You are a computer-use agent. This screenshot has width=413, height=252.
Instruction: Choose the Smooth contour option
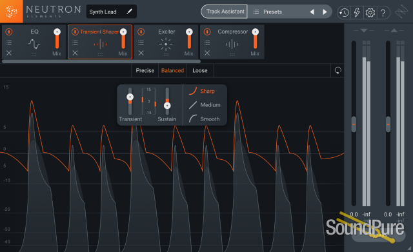[205, 119]
